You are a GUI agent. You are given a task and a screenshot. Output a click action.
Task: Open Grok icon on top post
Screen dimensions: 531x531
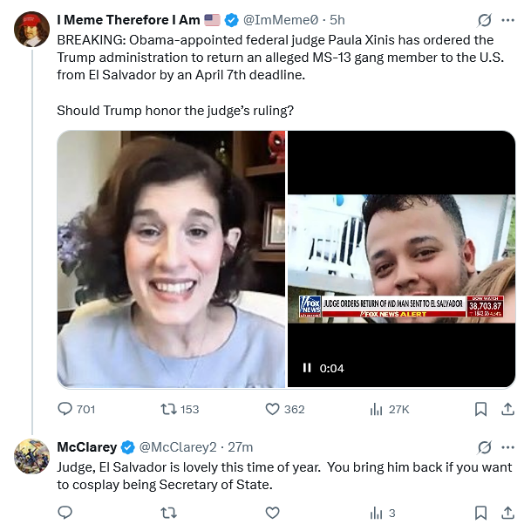click(485, 20)
